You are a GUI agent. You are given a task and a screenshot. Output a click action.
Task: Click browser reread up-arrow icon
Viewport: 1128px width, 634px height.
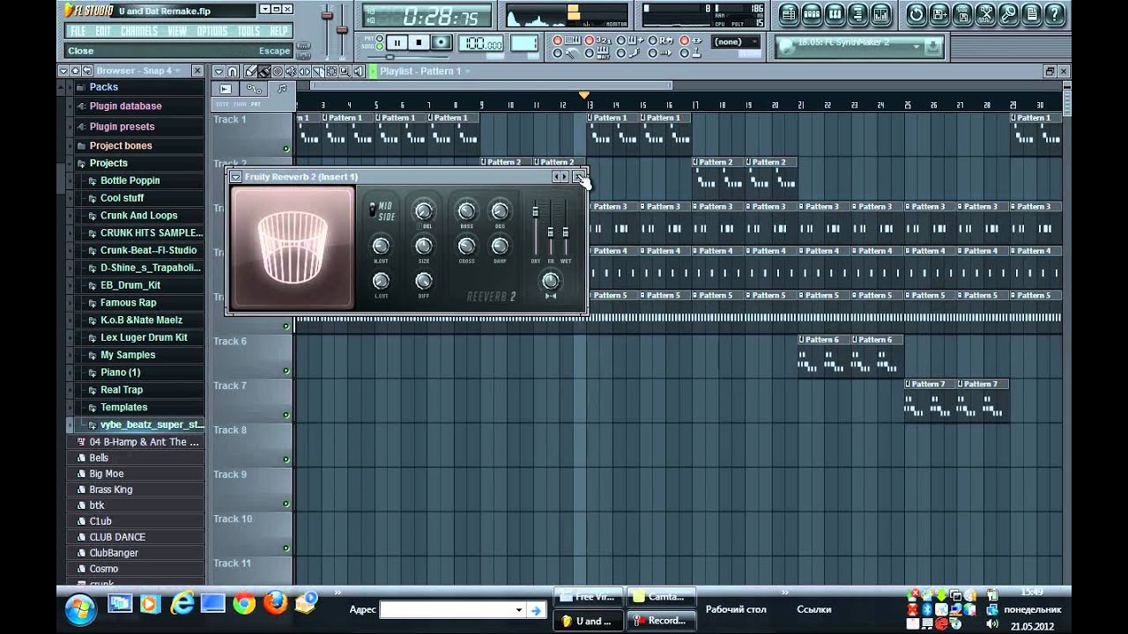tap(76, 70)
